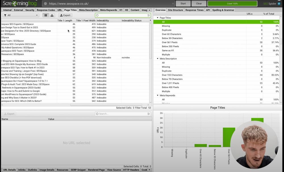Click the Screaming Frog logo
The height and width of the screenshot is (172, 284).
(20, 3)
